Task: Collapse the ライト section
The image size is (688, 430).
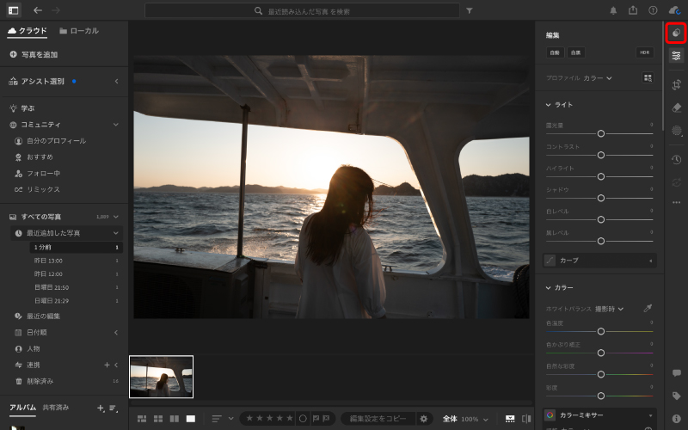Action: coord(549,105)
